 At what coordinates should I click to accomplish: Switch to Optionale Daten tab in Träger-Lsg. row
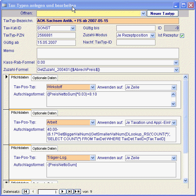(44, 148)
